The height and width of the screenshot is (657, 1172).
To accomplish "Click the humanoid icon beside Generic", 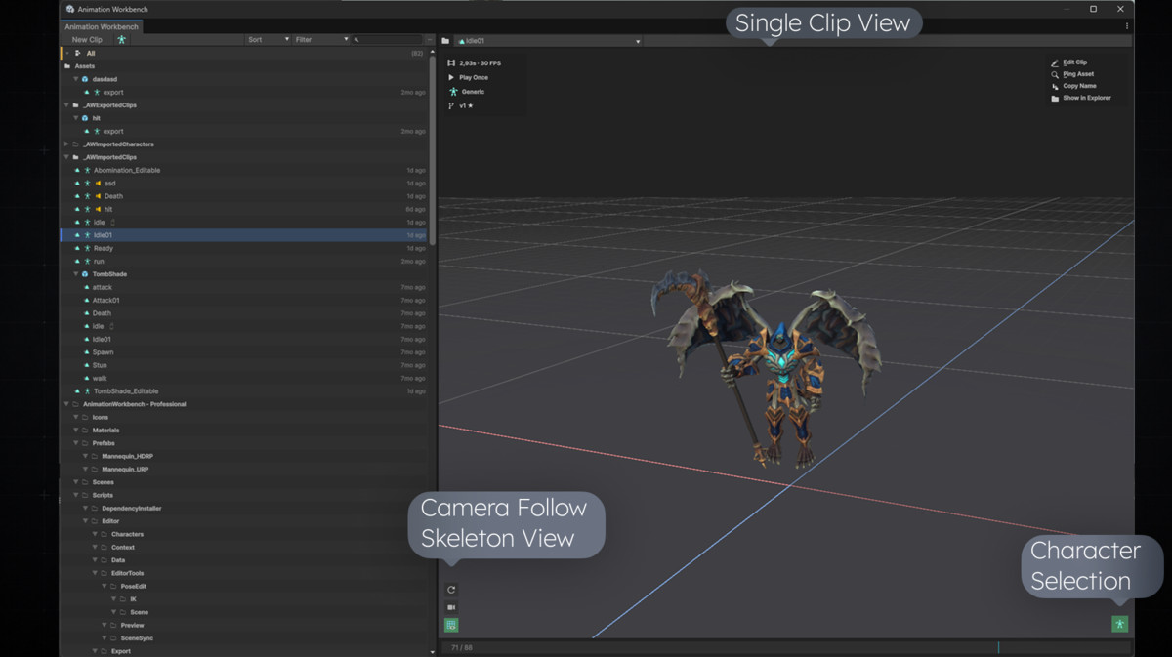I will [451, 91].
